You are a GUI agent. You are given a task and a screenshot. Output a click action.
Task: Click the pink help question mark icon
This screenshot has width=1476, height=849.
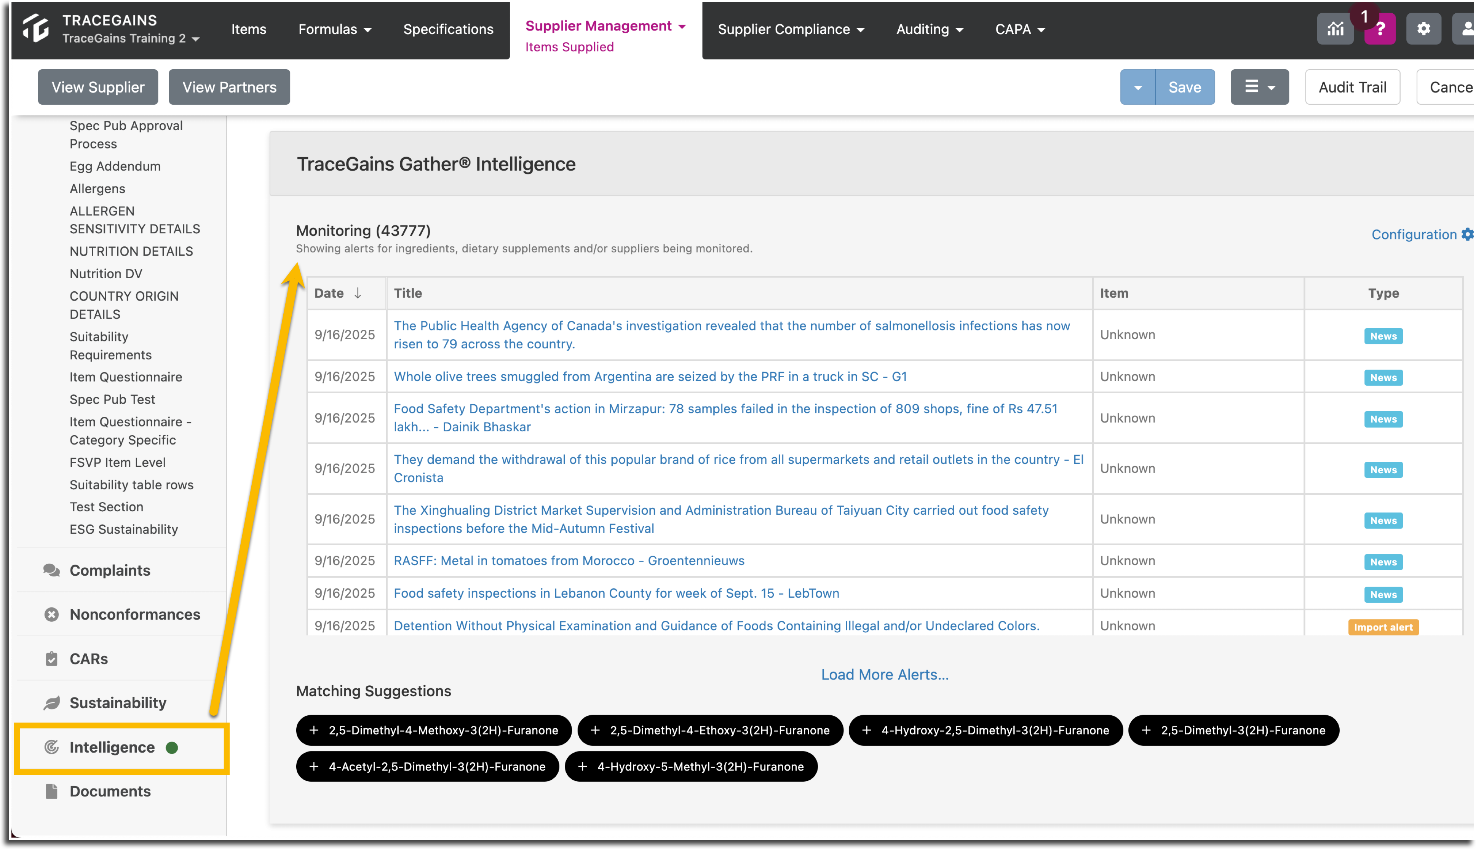(x=1380, y=29)
